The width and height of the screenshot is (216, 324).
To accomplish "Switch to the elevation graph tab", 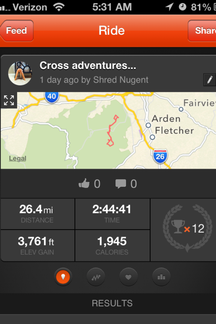I will [x=96, y=277].
